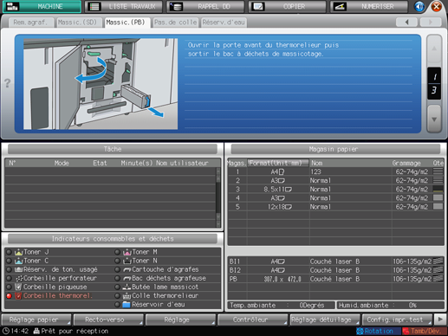
Task: Show previous tabs with the left arrow
Action: (x=406, y=22)
